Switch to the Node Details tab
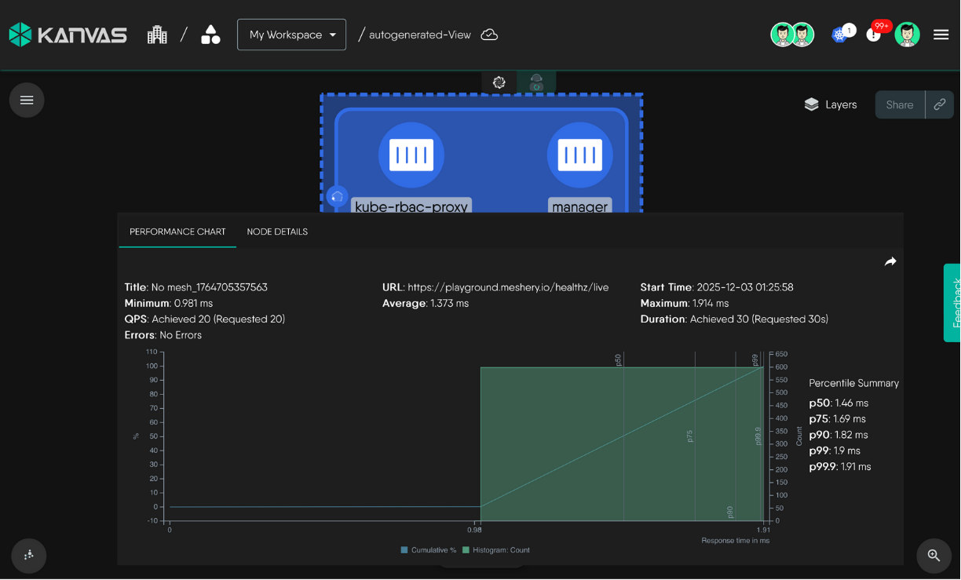961x580 pixels. (277, 232)
